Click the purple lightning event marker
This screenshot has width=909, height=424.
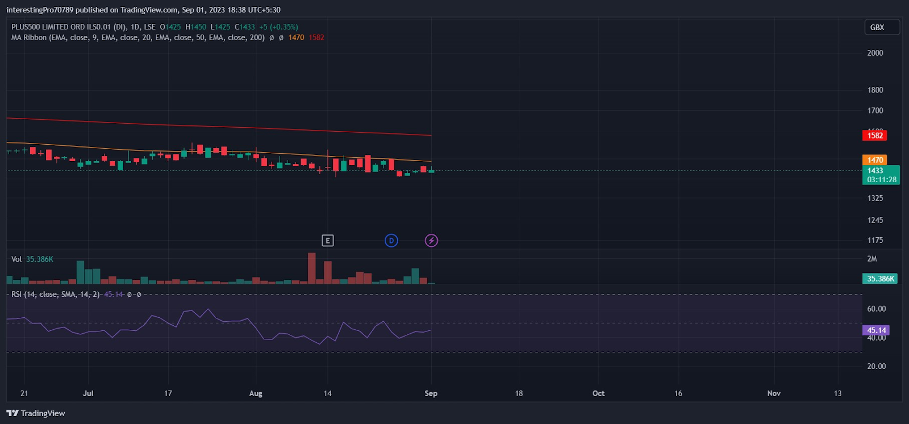coord(431,241)
